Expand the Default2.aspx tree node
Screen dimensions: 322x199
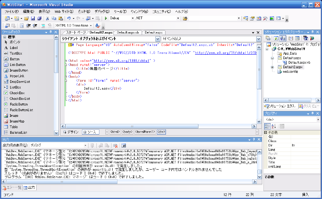tap(272, 67)
